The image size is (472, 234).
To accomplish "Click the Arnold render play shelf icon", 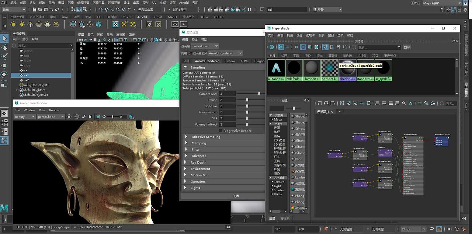I will (184, 24).
